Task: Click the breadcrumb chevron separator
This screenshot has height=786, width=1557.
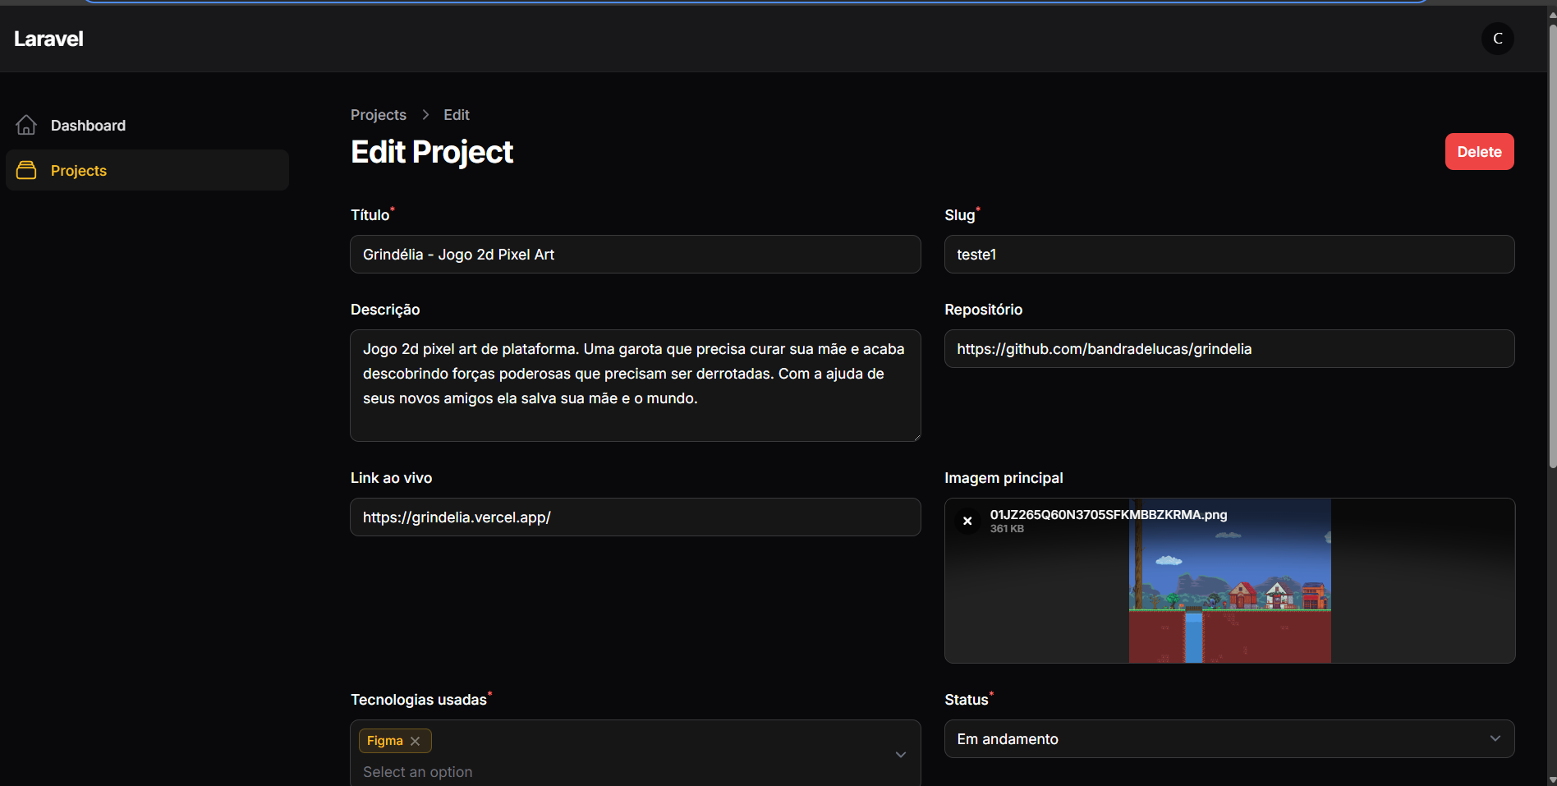Action: click(x=425, y=115)
